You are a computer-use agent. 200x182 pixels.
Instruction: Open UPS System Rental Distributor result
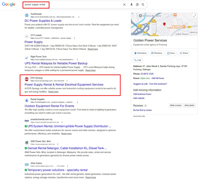69,126
